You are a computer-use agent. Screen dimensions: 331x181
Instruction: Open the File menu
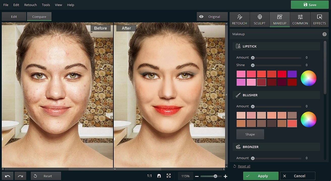[x=6, y=5]
